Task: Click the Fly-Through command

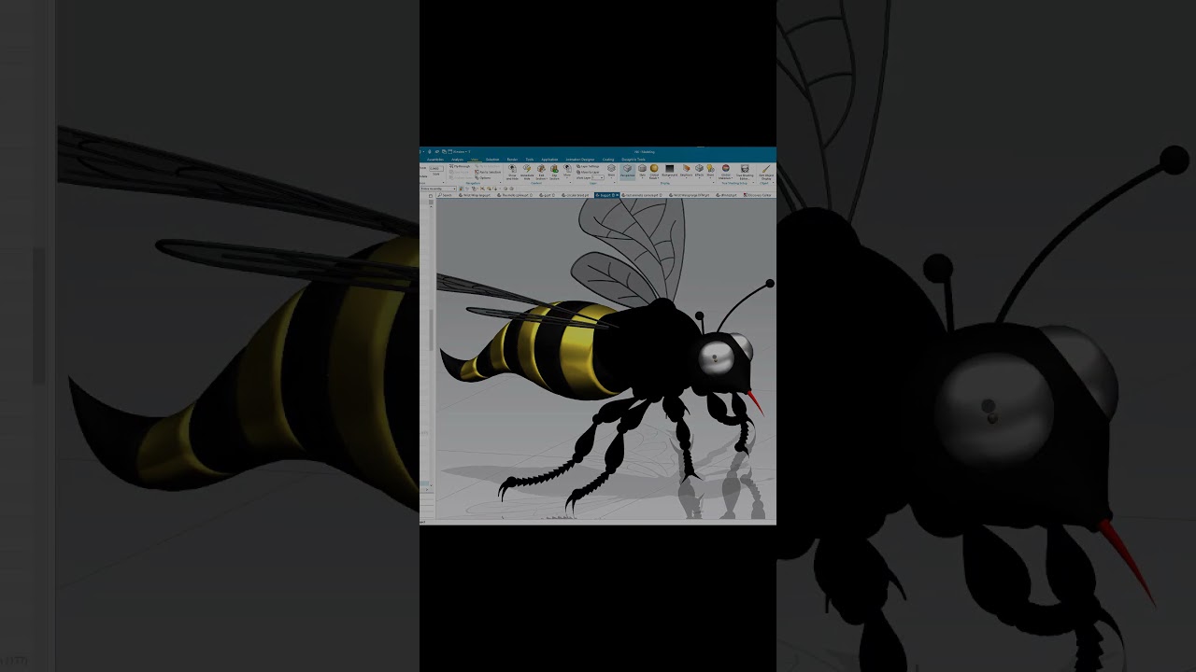Action: pyautogui.click(x=460, y=166)
